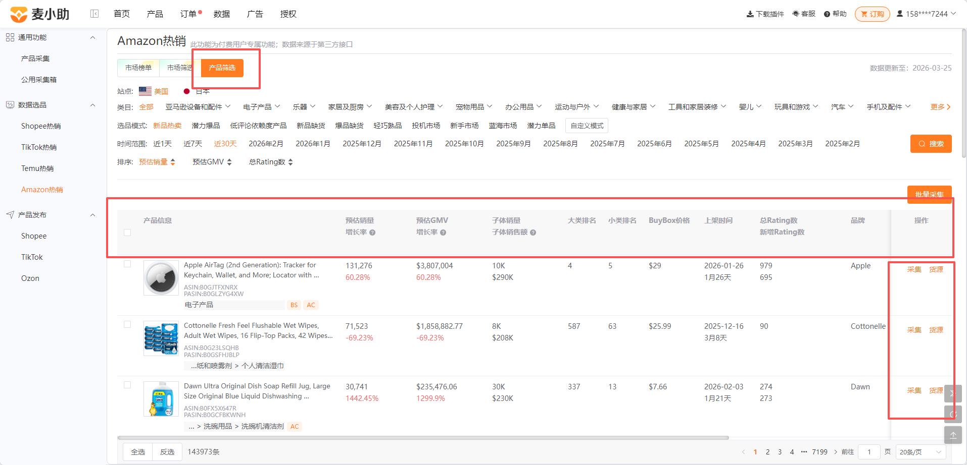Screen dimensions: 967x465
Task: Collapse the 产品发布 sidebar section
Action: pyautogui.click(x=92, y=215)
